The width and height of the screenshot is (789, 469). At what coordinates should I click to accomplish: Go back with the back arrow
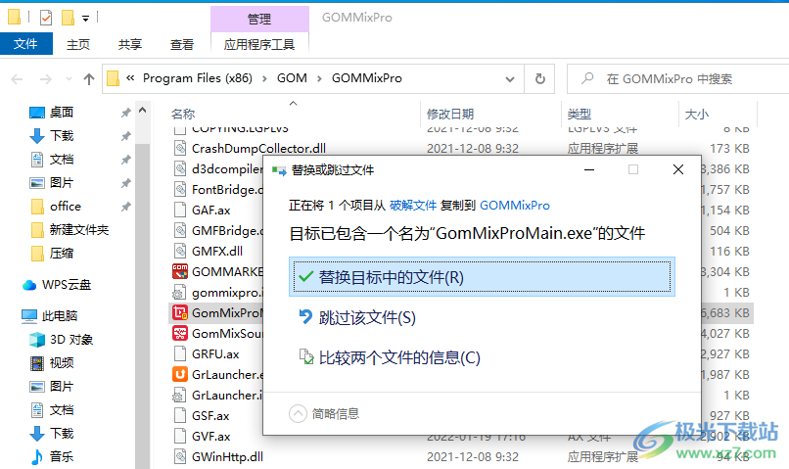[x=17, y=79]
